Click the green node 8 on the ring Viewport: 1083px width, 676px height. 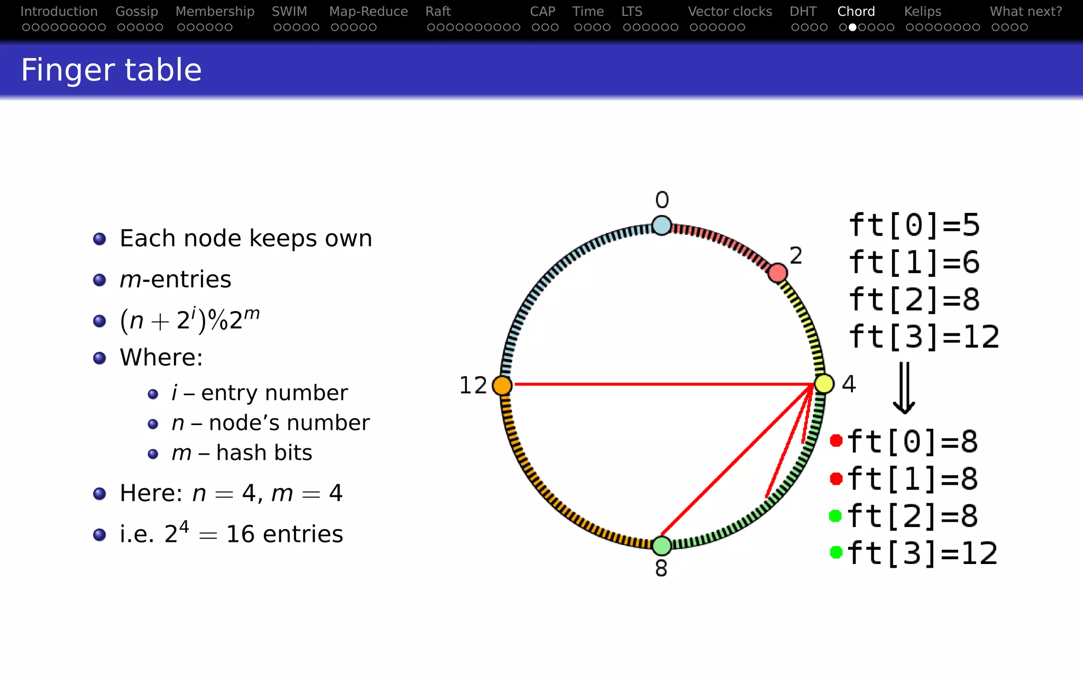pos(662,546)
